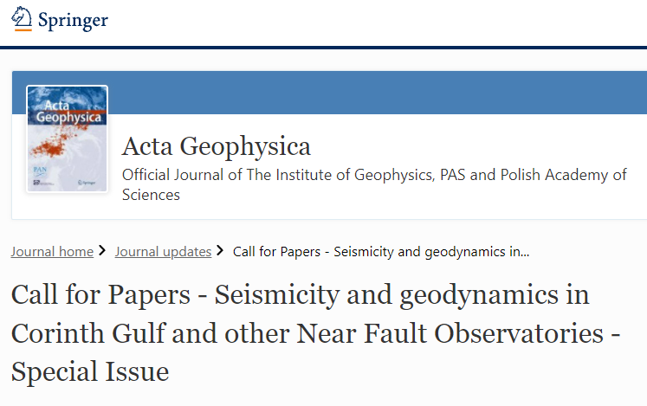Viewport: 647px width, 406px height.
Task: Open the Journal updates breadcrumb link
Action: pyautogui.click(x=163, y=252)
